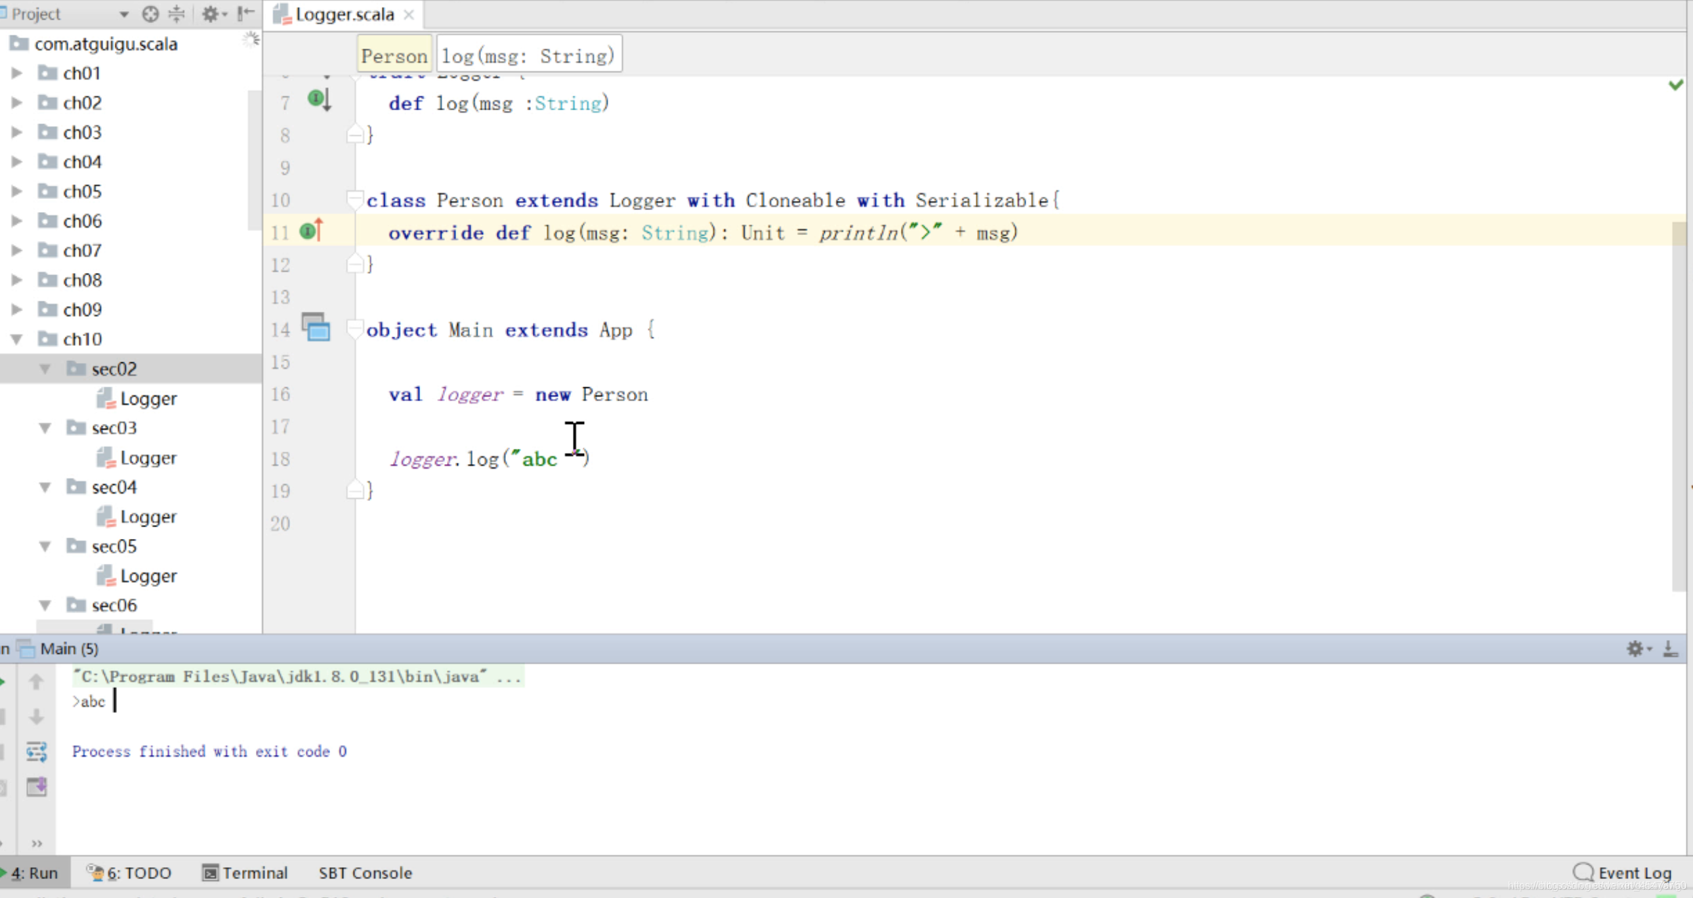The width and height of the screenshot is (1693, 898).
Task: Click the scroll-to-end icon in Run console
Action: (37, 786)
